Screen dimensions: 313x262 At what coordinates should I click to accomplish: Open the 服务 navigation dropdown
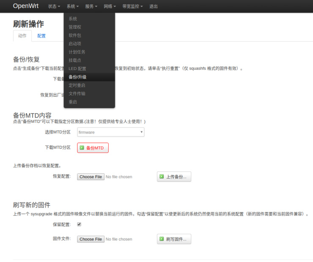click(x=91, y=6)
